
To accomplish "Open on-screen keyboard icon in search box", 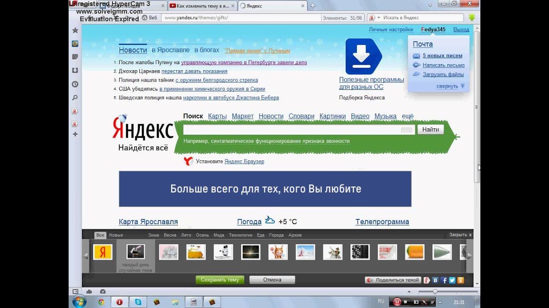I will point(406,130).
